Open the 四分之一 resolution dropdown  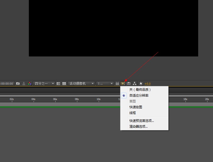(44, 83)
